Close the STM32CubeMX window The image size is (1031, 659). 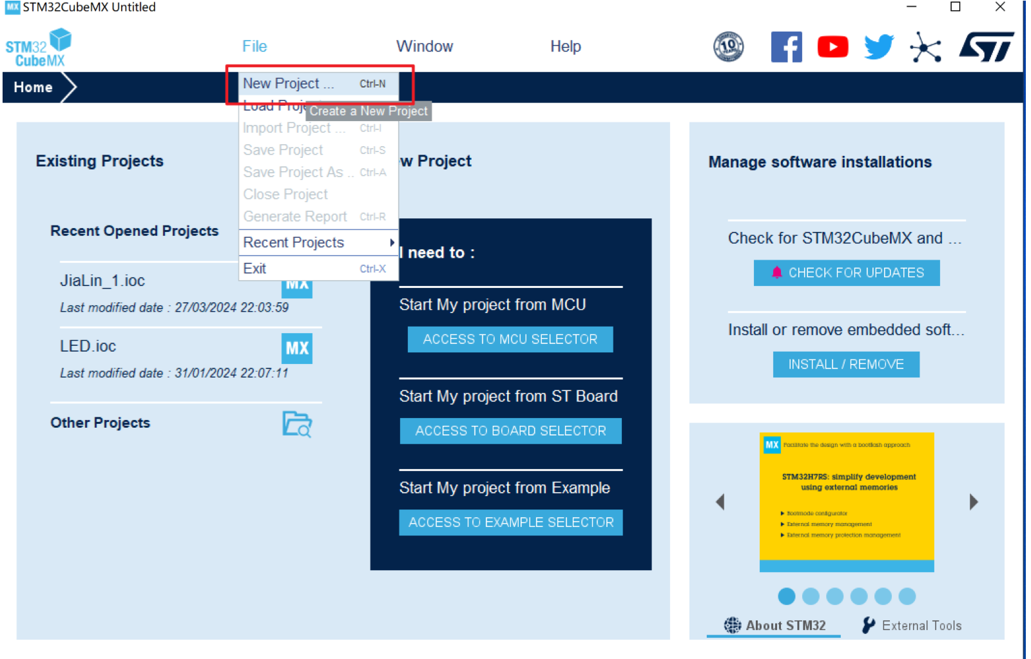tap(1000, 7)
